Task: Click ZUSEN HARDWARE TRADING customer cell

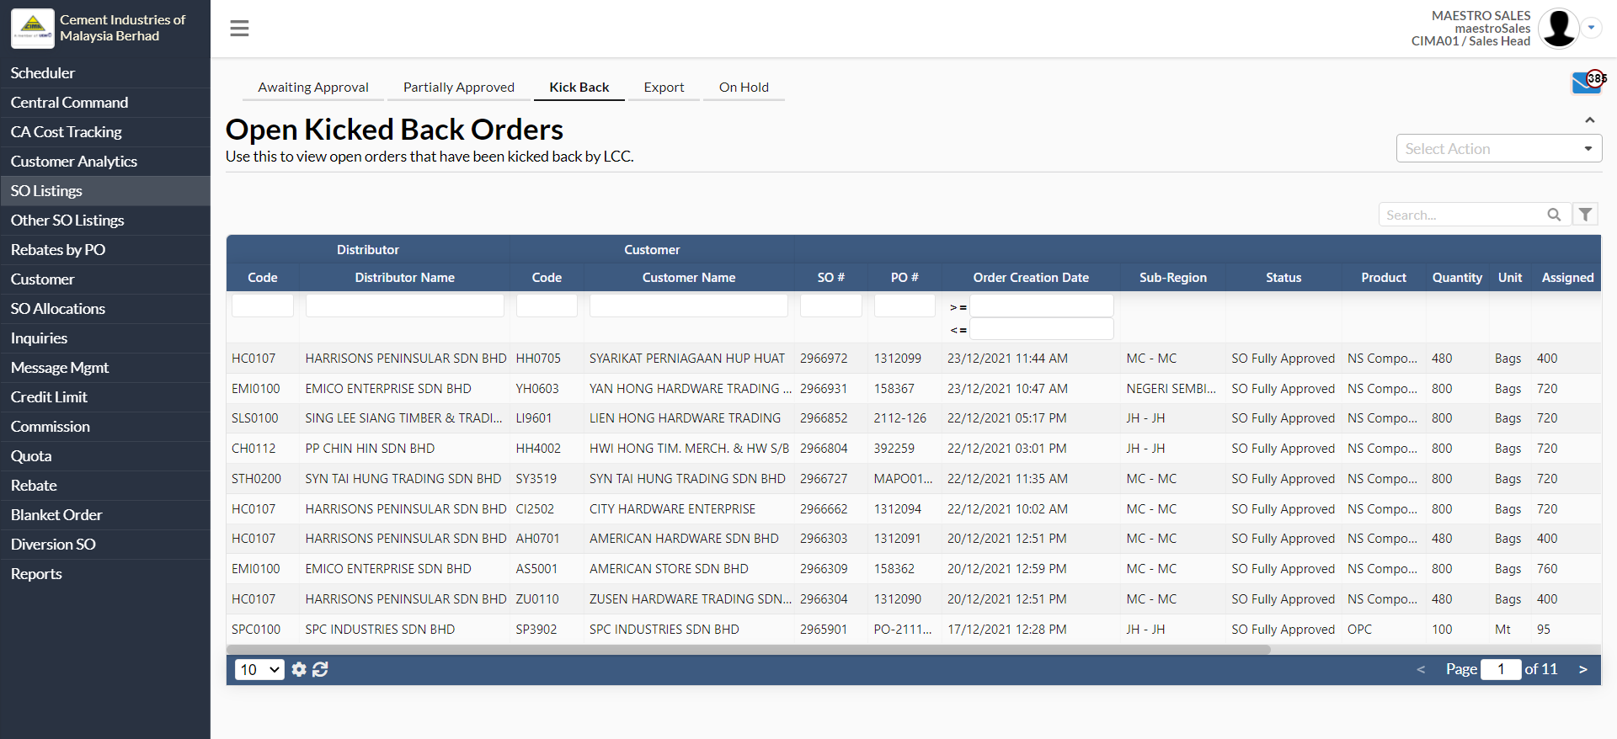Action: point(691,599)
